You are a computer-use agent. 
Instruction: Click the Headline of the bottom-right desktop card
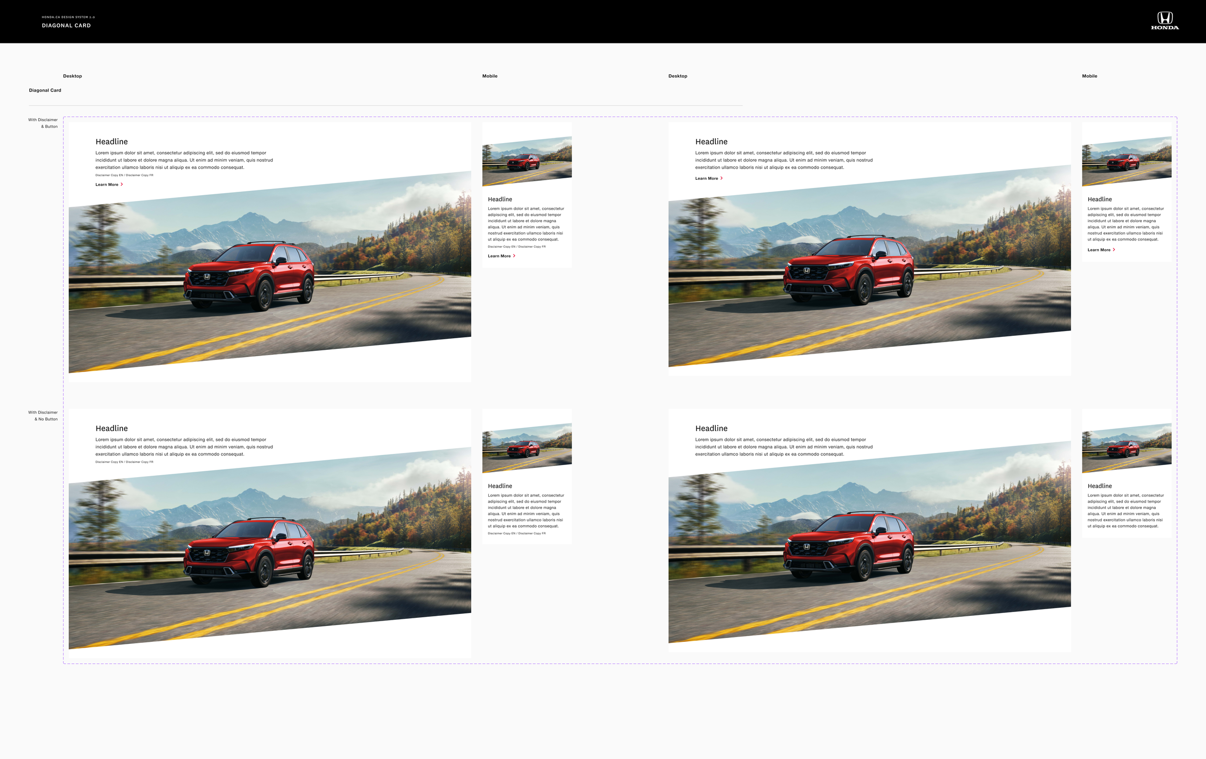[x=711, y=429]
